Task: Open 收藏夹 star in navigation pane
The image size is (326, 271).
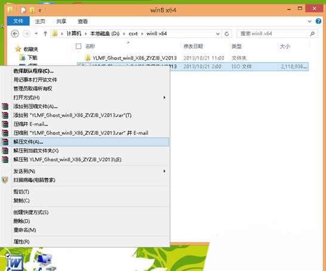Action: pos(18,49)
